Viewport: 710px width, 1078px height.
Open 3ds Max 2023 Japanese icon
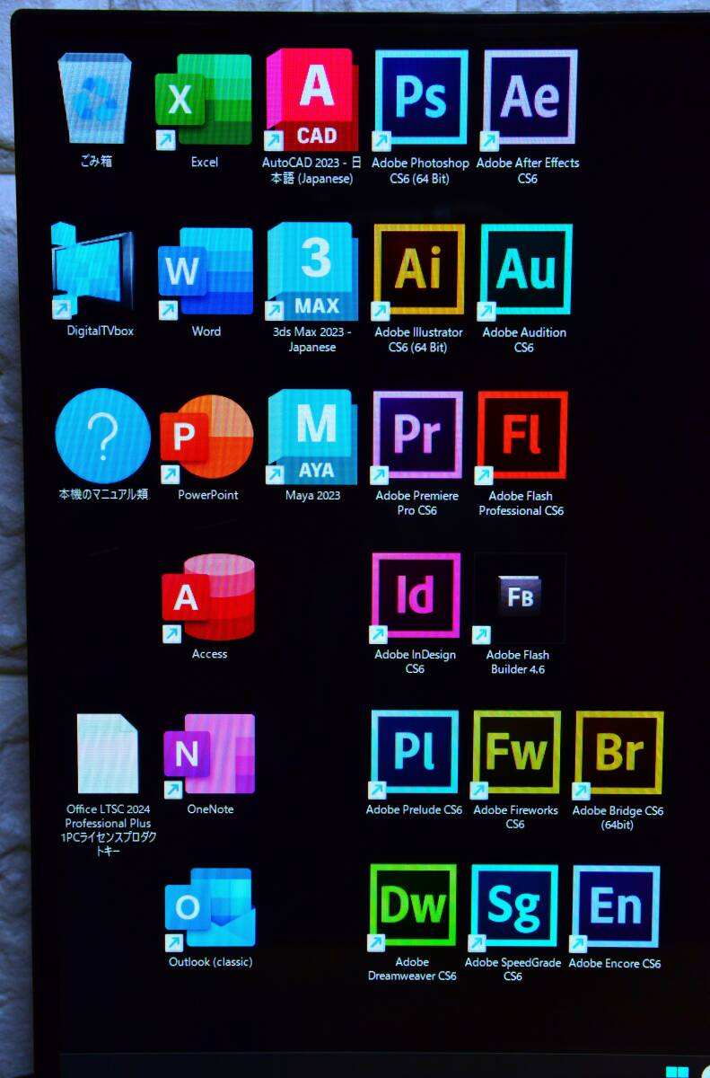tap(313, 271)
